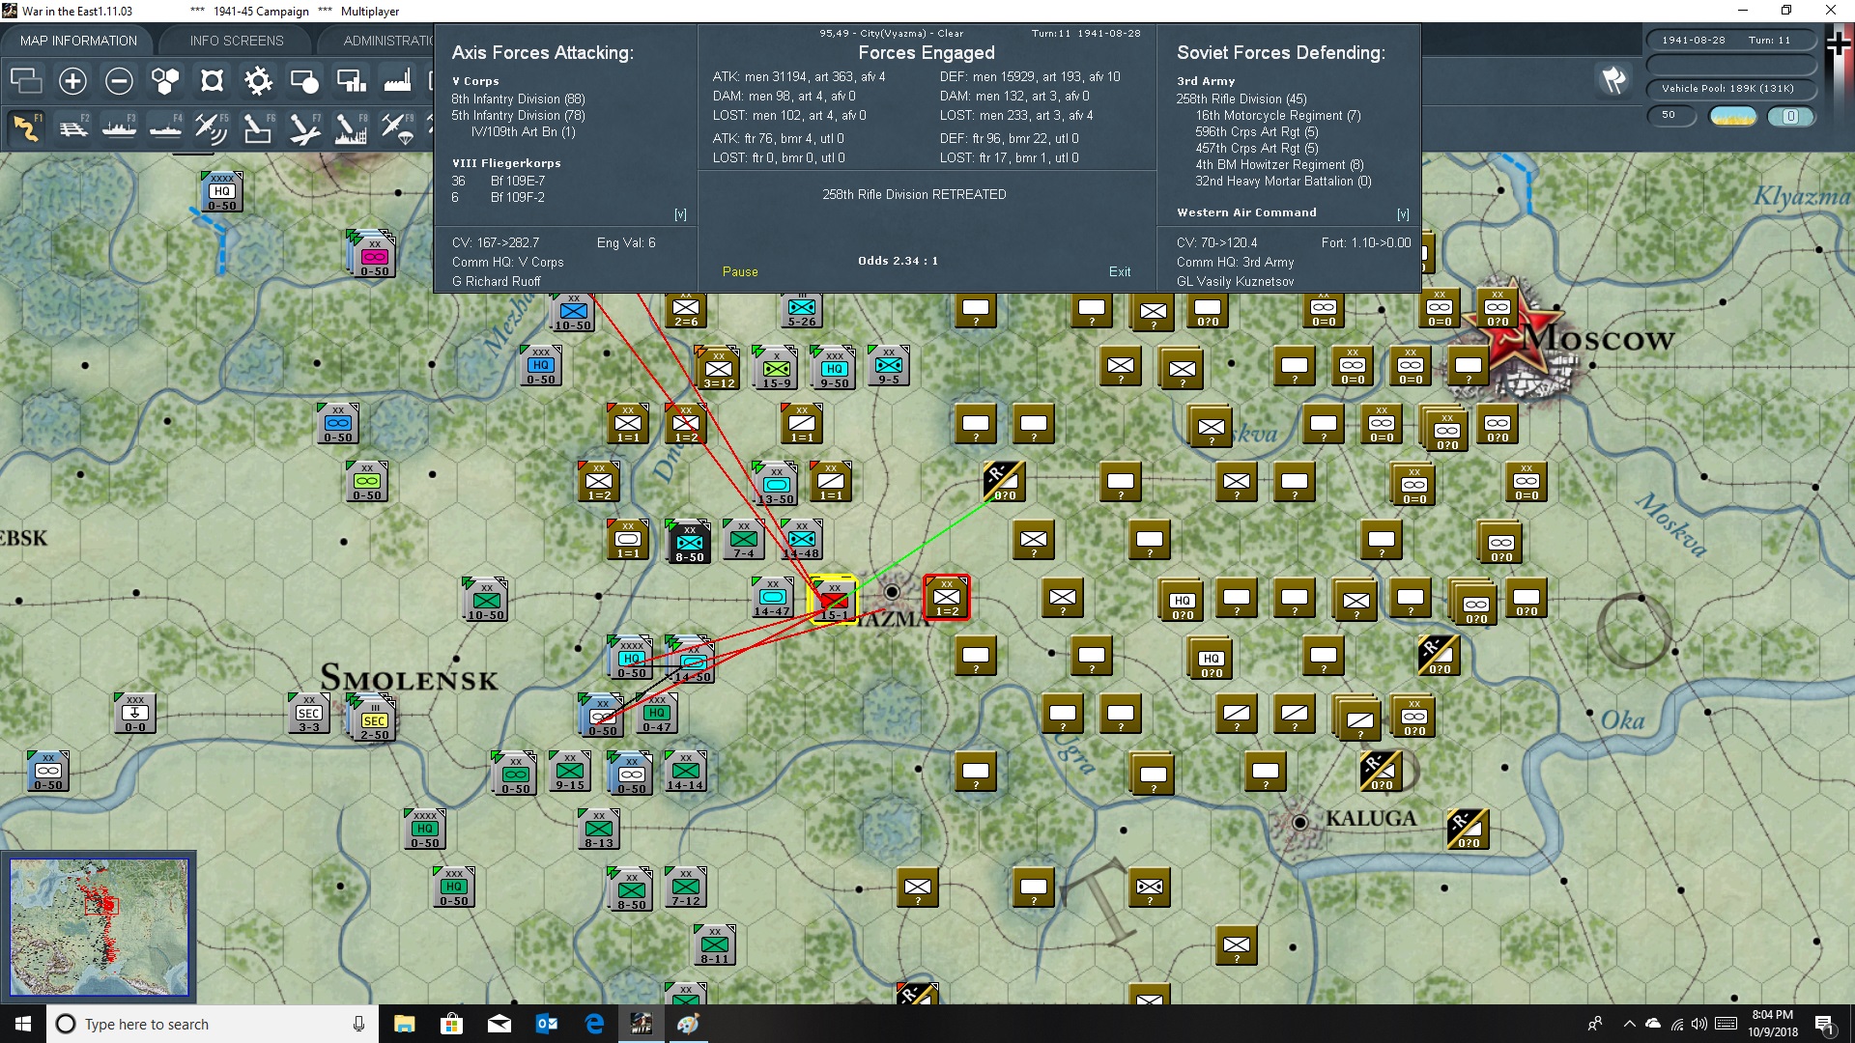Open the INFO SCREENS tab

point(237,41)
